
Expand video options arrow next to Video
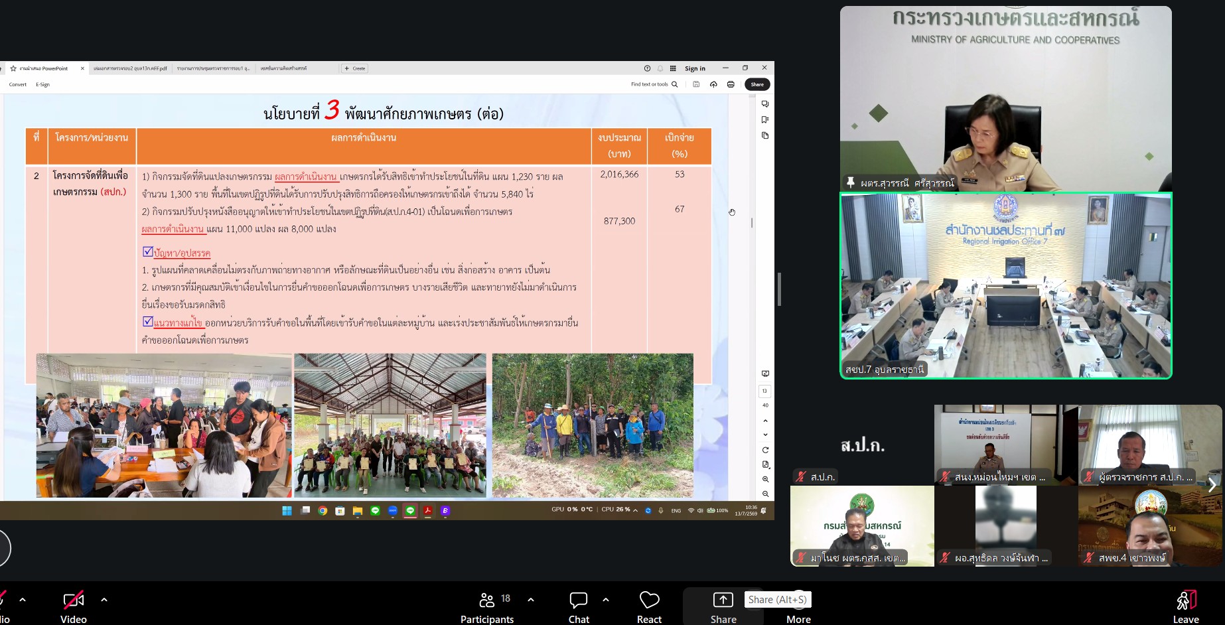[x=104, y=600]
